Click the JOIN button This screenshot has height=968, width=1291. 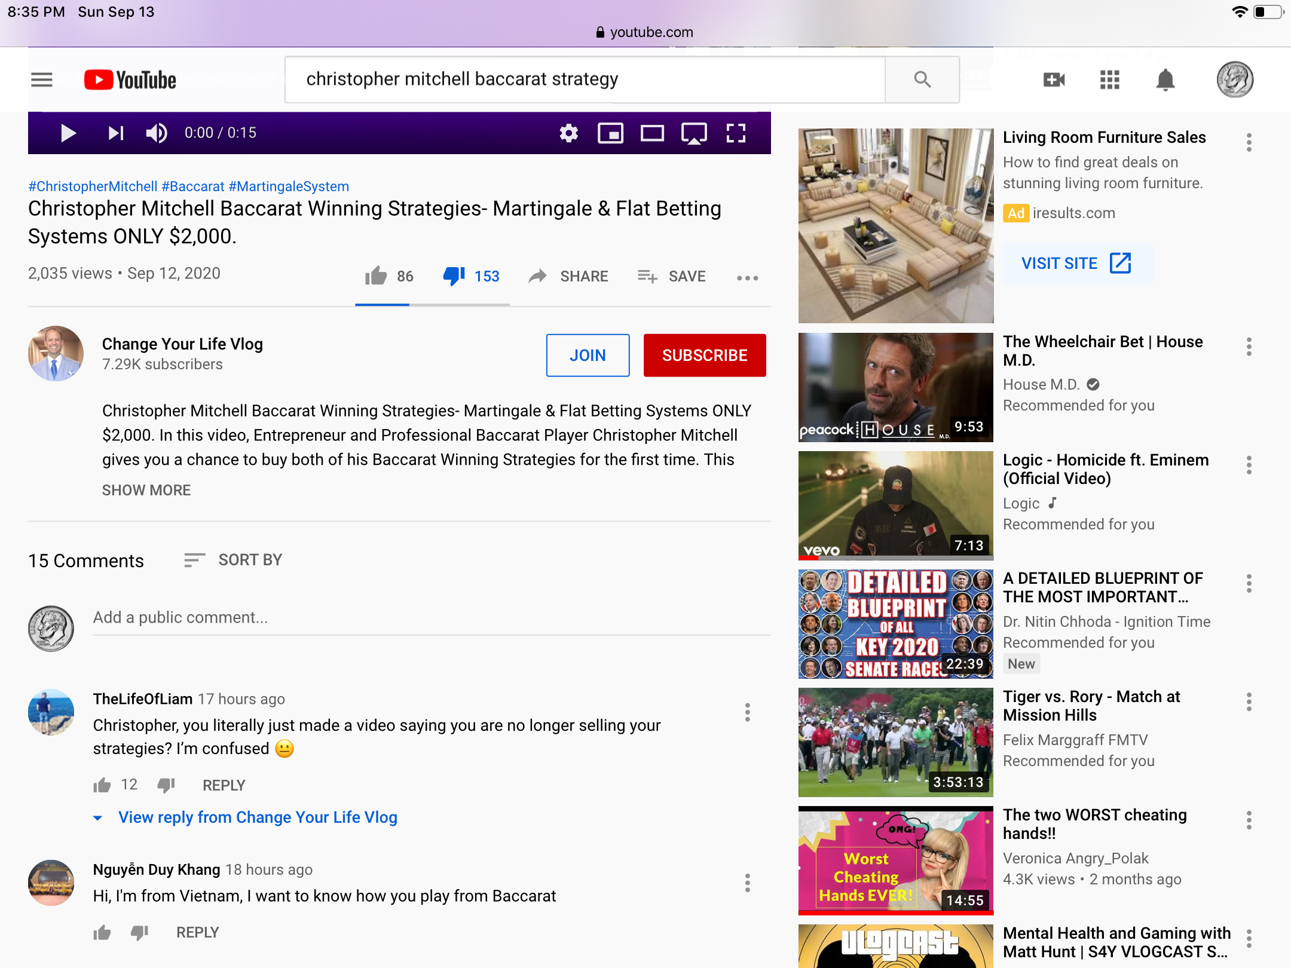(588, 356)
